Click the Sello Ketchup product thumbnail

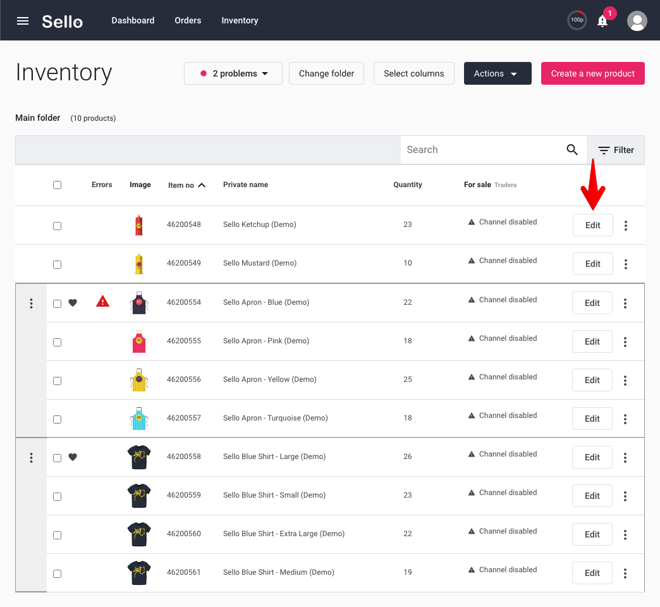pos(139,225)
